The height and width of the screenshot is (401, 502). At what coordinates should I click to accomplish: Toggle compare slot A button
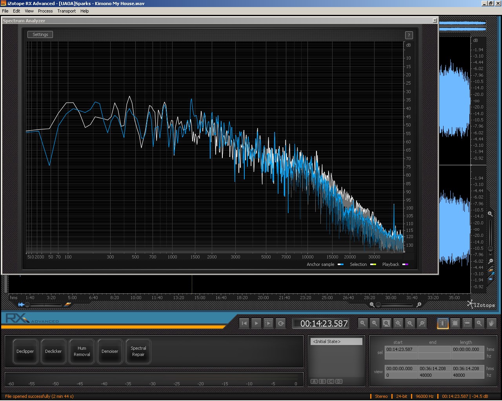click(x=314, y=381)
